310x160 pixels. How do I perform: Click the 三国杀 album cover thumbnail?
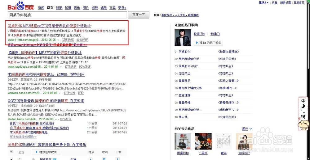coord(203,141)
